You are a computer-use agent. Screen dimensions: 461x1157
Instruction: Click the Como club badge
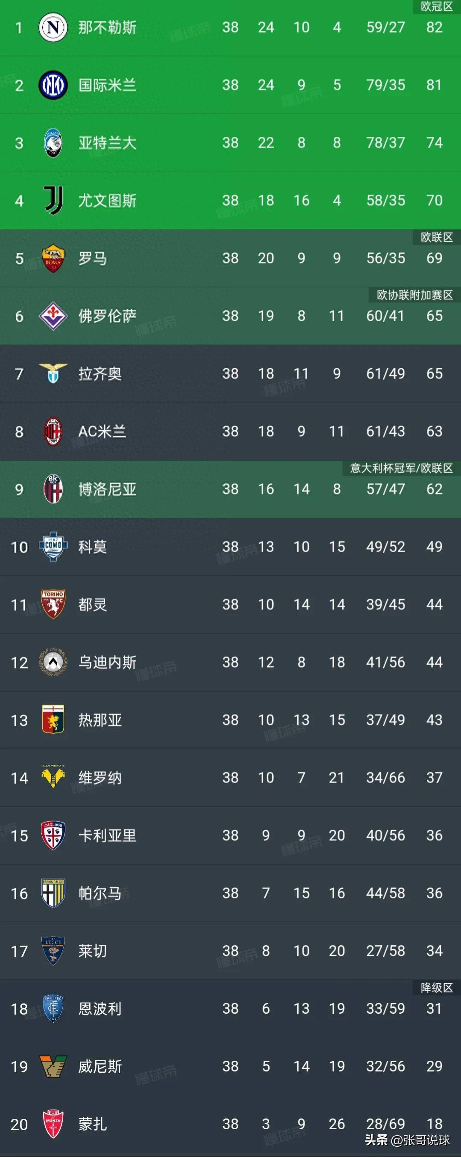(x=53, y=547)
